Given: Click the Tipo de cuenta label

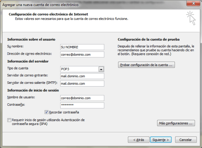Looking at the screenshot, I should pos(17,68).
